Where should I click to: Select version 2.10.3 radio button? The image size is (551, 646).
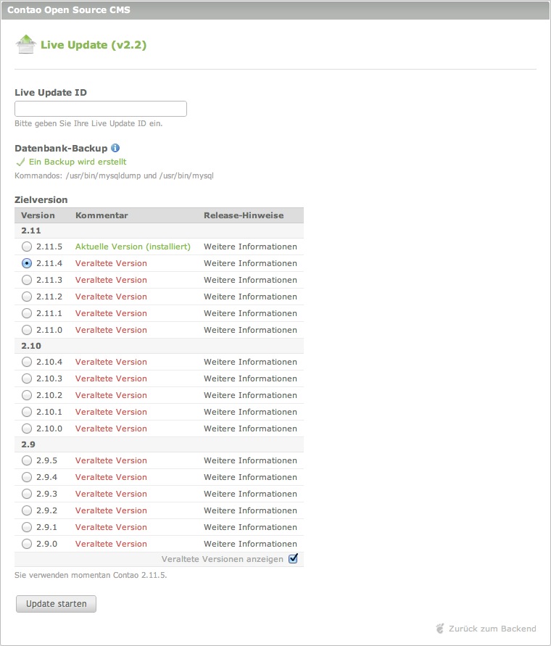click(27, 378)
